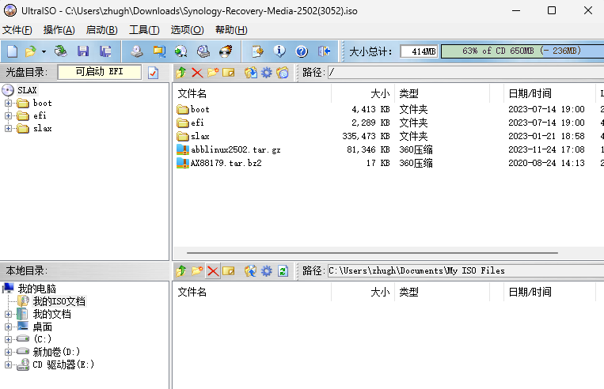Click the local pane Rename icon

229,271
